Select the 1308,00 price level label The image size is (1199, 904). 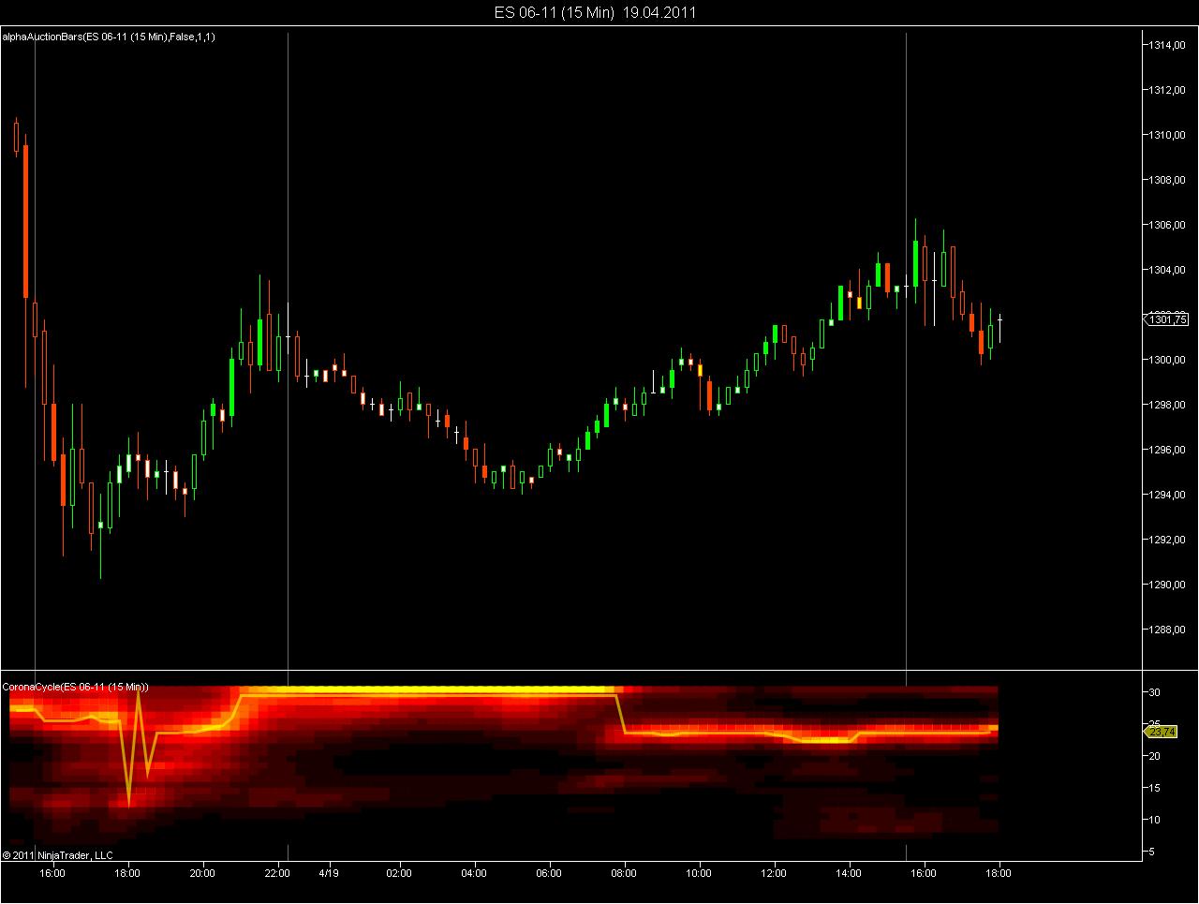(1168, 180)
